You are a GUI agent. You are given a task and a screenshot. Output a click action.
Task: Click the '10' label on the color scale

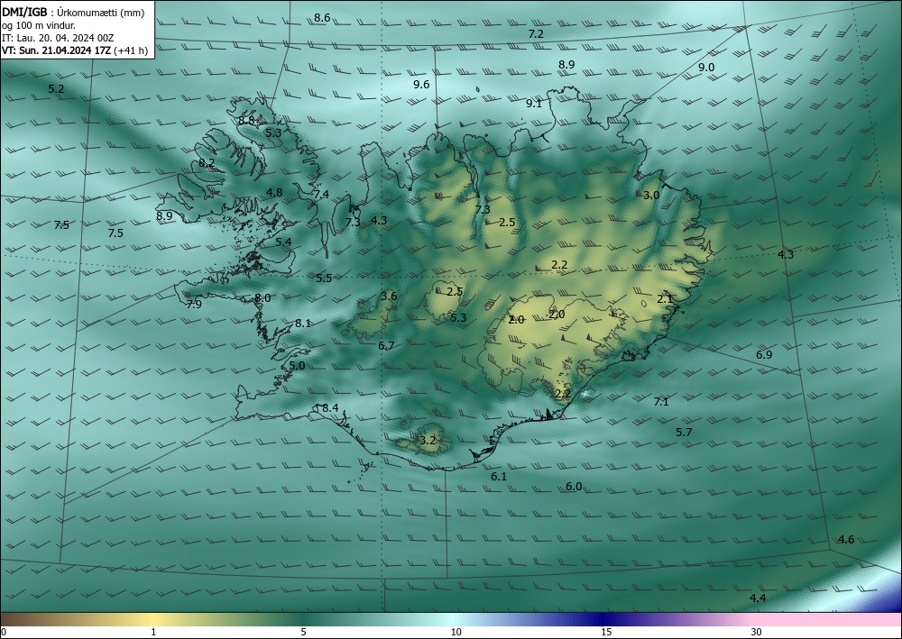(x=456, y=632)
